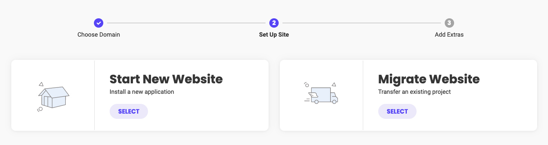The height and width of the screenshot is (145, 548).
Task: Go back to the Choose Domain step label
Action: coord(99,35)
